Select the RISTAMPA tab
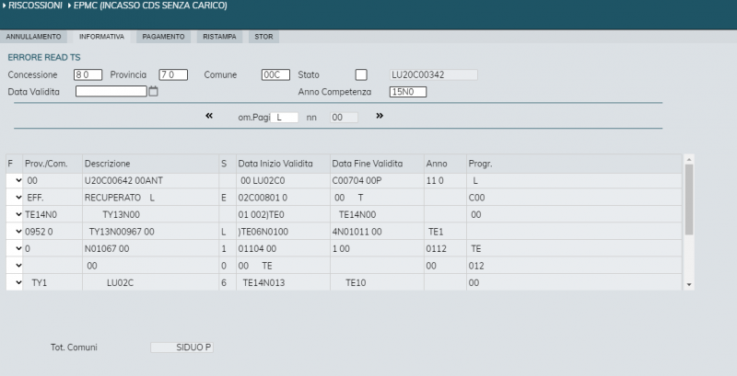Viewport: 737px width, 376px height. point(221,37)
